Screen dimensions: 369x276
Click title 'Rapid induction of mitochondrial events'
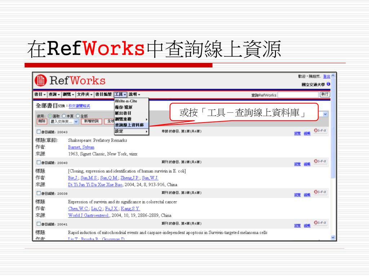168,233
